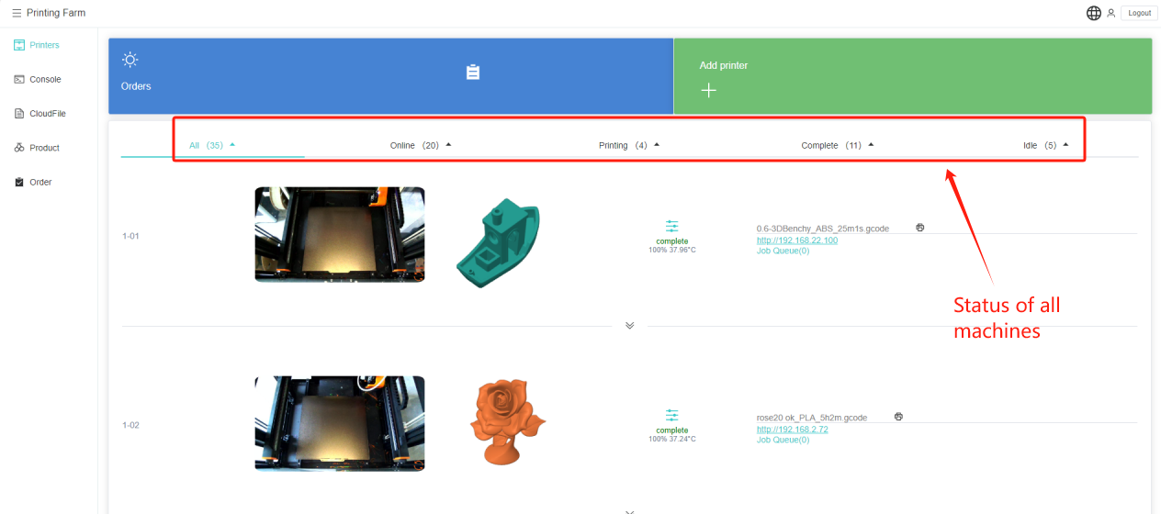1161x514 pixels.
Task: Open link http://192.168.2.72
Action: 793,429
